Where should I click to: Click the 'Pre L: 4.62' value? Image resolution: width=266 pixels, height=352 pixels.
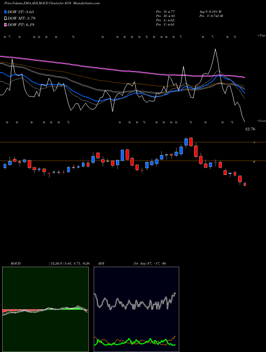(x=165, y=20)
